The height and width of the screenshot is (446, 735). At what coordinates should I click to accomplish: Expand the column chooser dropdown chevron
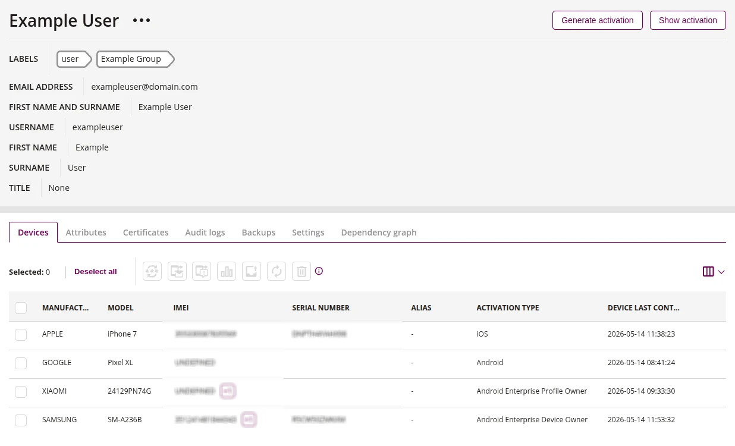[x=721, y=272]
